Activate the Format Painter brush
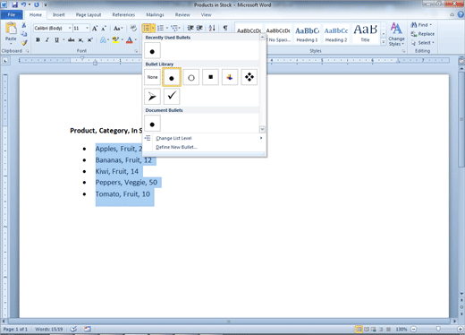This screenshot has height=335, width=465. coord(24,42)
